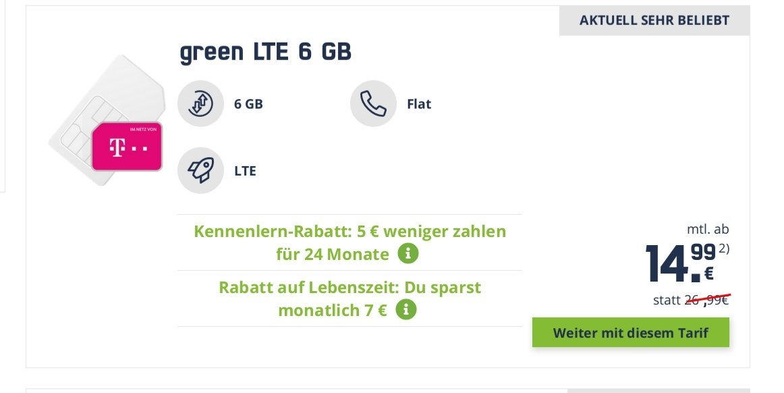Open the green LTE 6 GB title
The width and height of the screenshot is (784, 393).
pyautogui.click(x=266, y=52)
